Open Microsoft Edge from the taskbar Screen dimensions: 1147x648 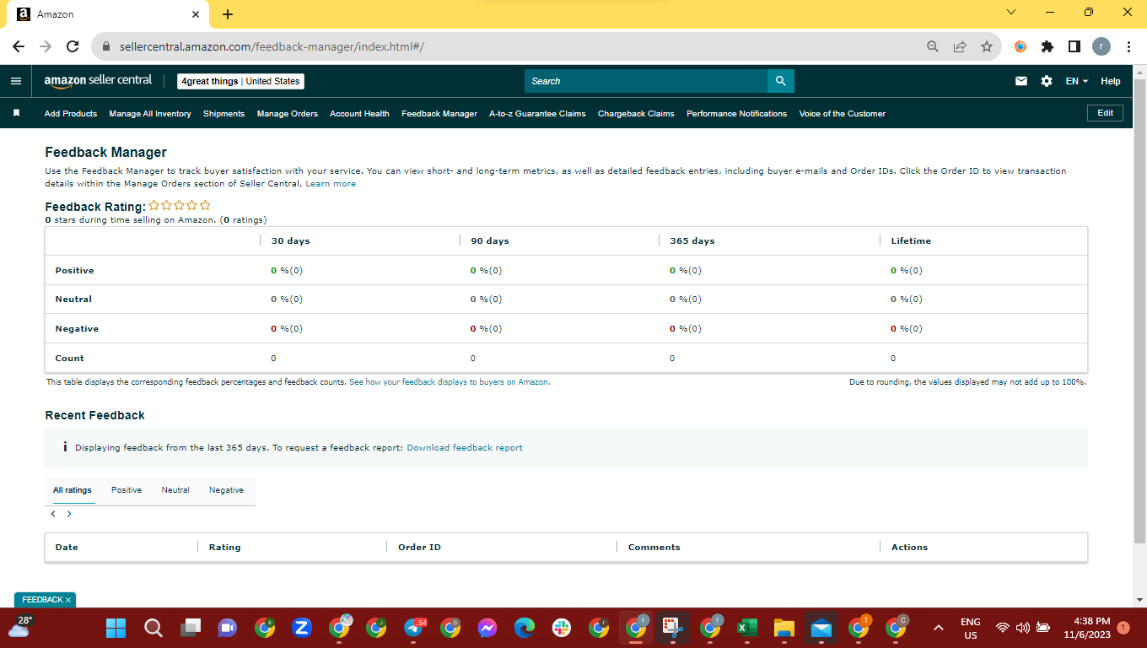point(525,628)
